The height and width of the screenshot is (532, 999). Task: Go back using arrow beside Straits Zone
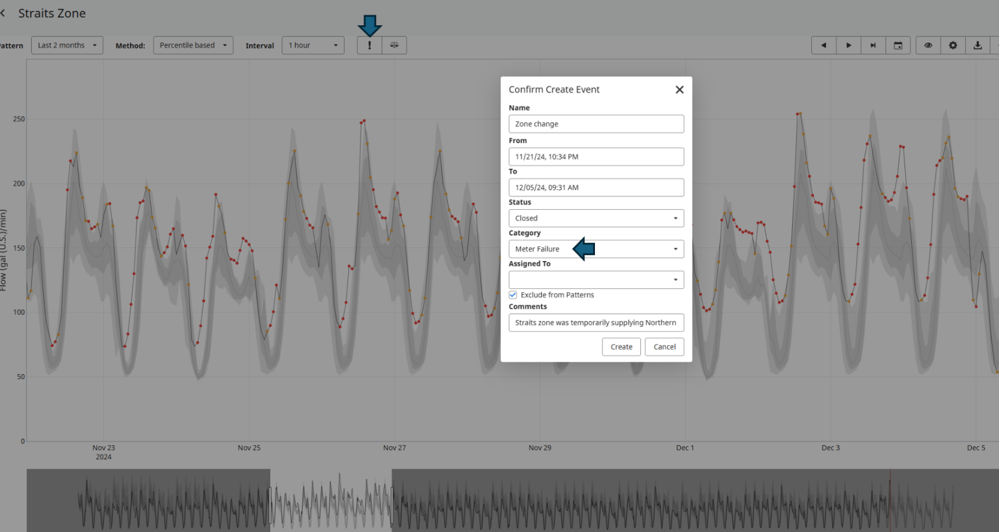(3, 13)
